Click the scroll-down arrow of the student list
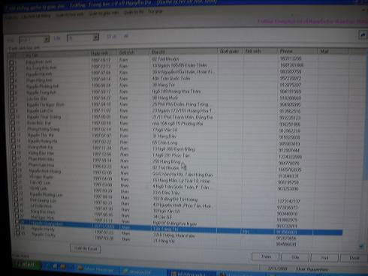368x276 pixels. (x=361, y=246)
